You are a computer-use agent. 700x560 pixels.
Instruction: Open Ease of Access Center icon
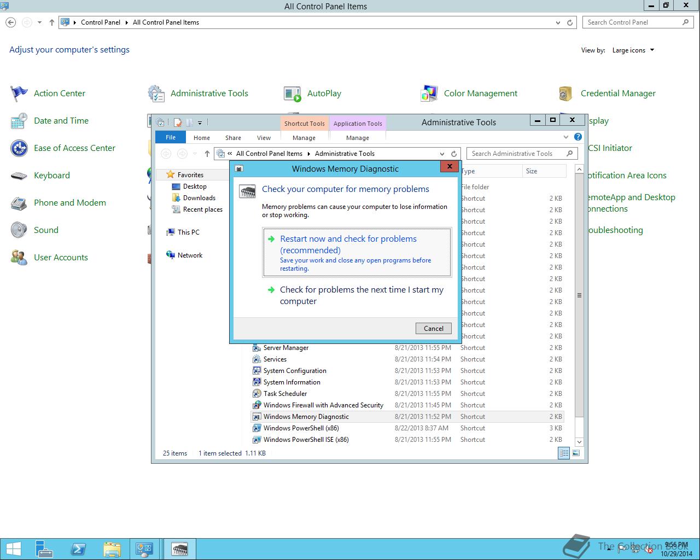(19, 148)
